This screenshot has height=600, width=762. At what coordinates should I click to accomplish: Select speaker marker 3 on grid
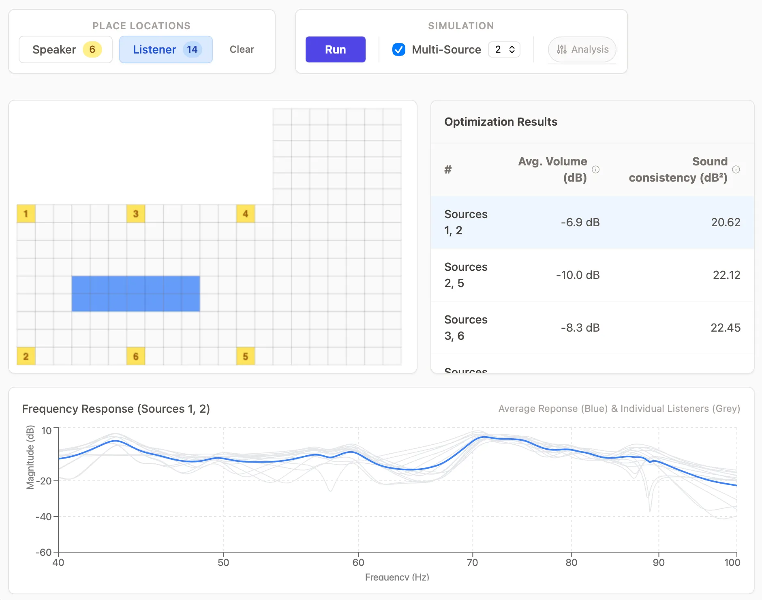(x=136, y=214)
